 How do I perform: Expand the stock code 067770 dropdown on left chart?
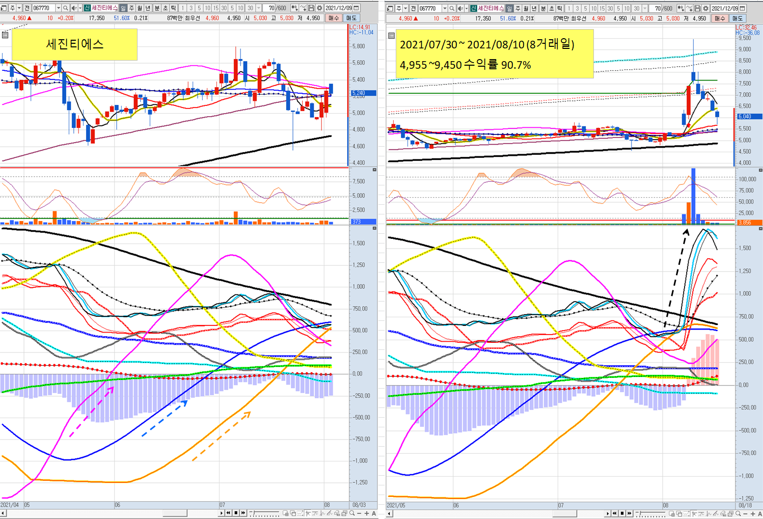point(59,8)
